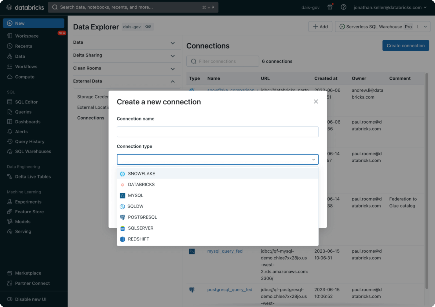This screenshot has width=435, height=307.
Task: Click the Snowflake icon in the dropdown list
Action: (122, 174)
